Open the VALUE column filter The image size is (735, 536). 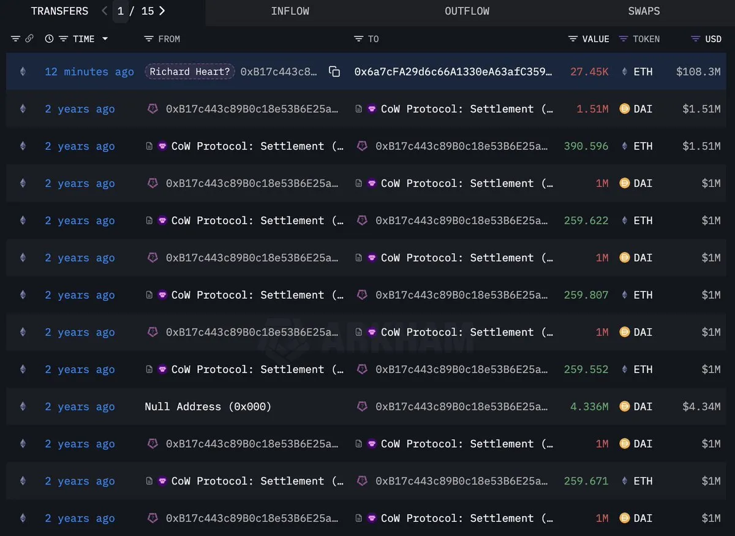click(573, 39)
